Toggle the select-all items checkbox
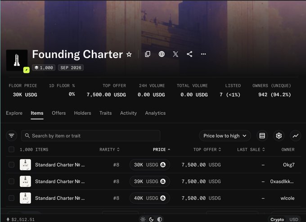Viewport: 306px width, 222px height. 12,150
